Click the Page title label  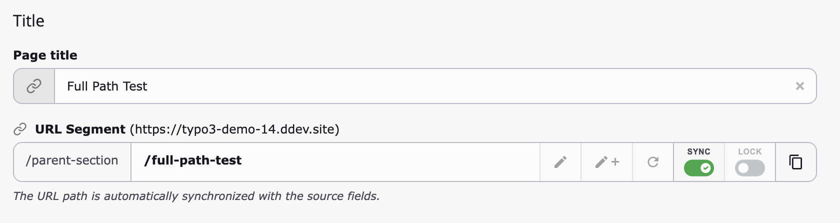pos(45,55)
